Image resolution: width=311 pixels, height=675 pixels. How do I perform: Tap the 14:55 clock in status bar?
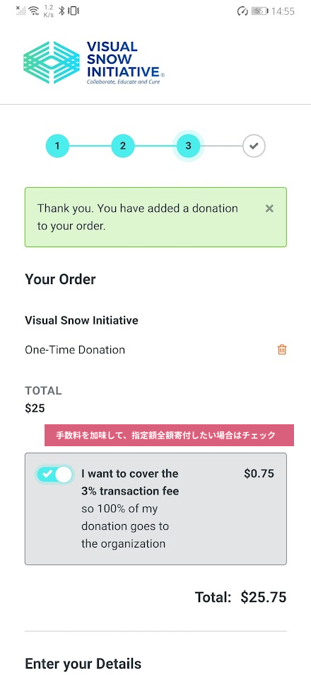[283, 11]
